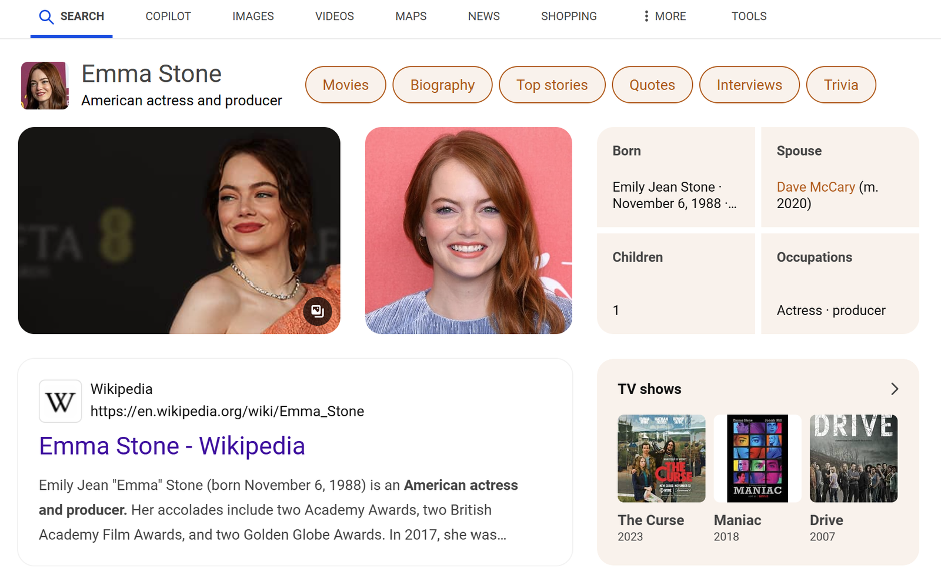The height and width of the screenshot is (568, 941).
Task: Open the Tools menu
Action: [x=749, y=16]
